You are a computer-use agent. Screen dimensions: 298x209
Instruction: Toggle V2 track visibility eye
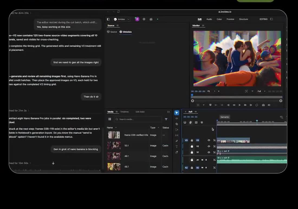point(209,146)
